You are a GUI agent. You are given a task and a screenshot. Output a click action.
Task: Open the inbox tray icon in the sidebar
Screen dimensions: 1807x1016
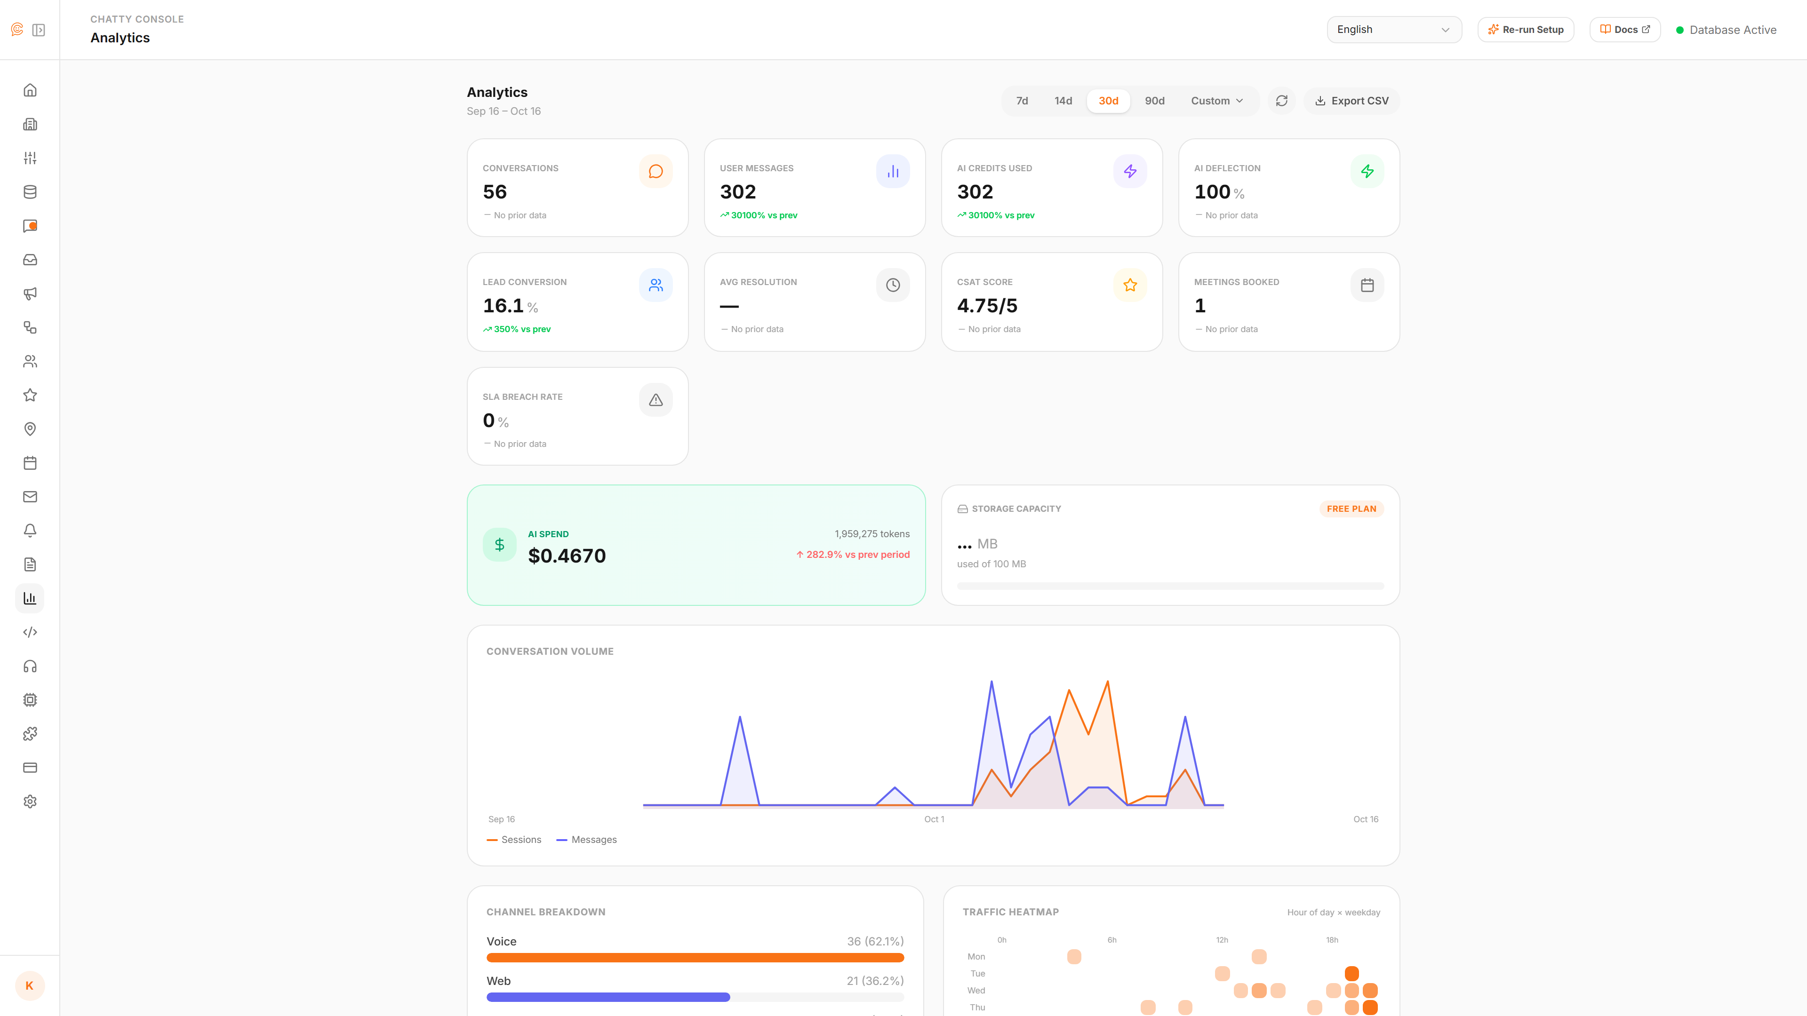click(30, 260)
